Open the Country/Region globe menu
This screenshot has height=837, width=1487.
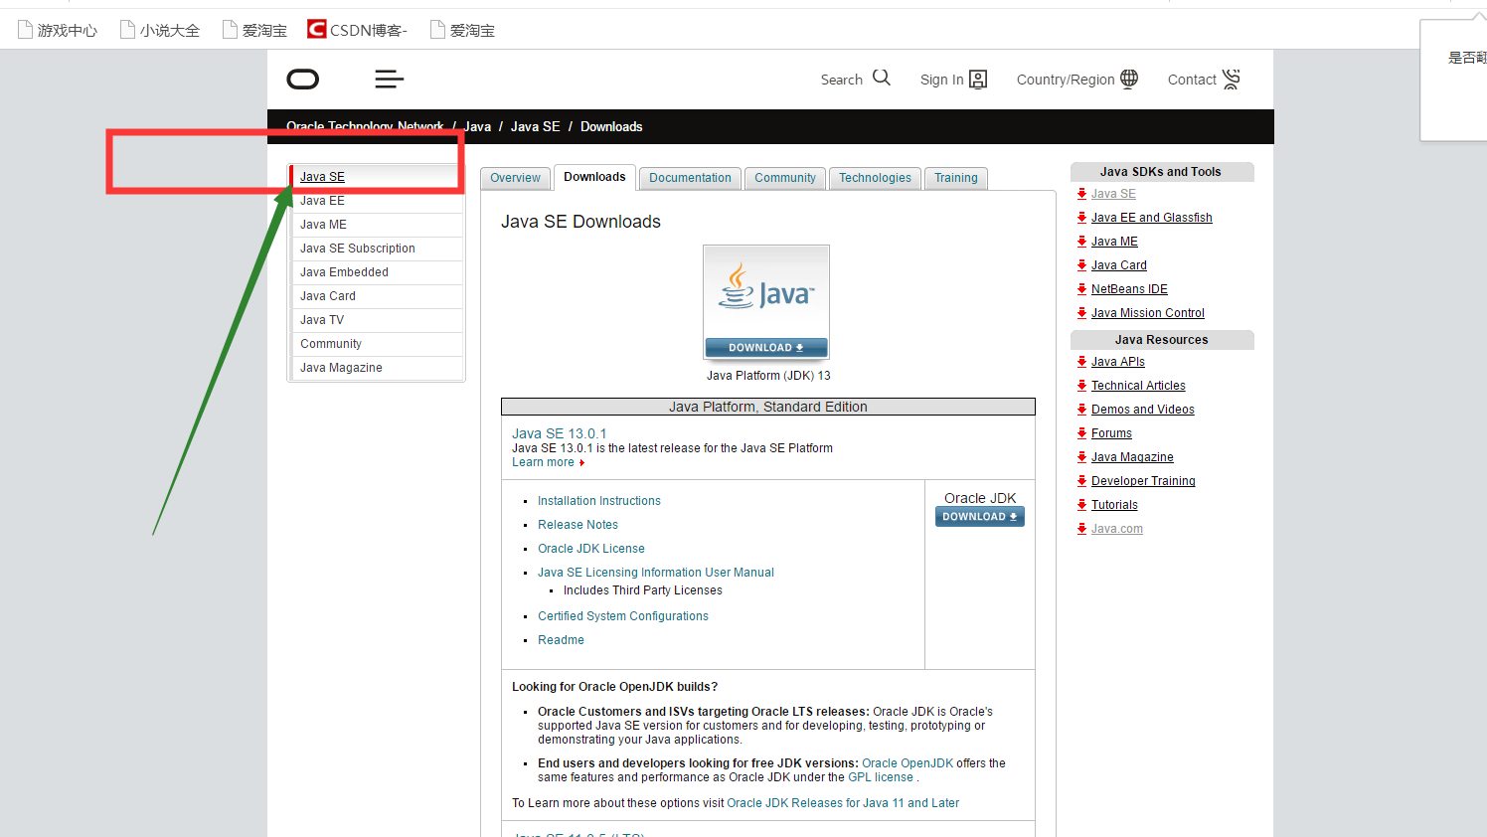(1130, 79)
